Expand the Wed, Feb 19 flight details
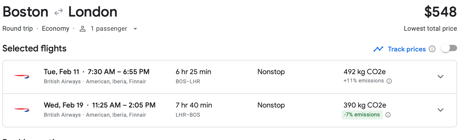 [x=440, y=110]
